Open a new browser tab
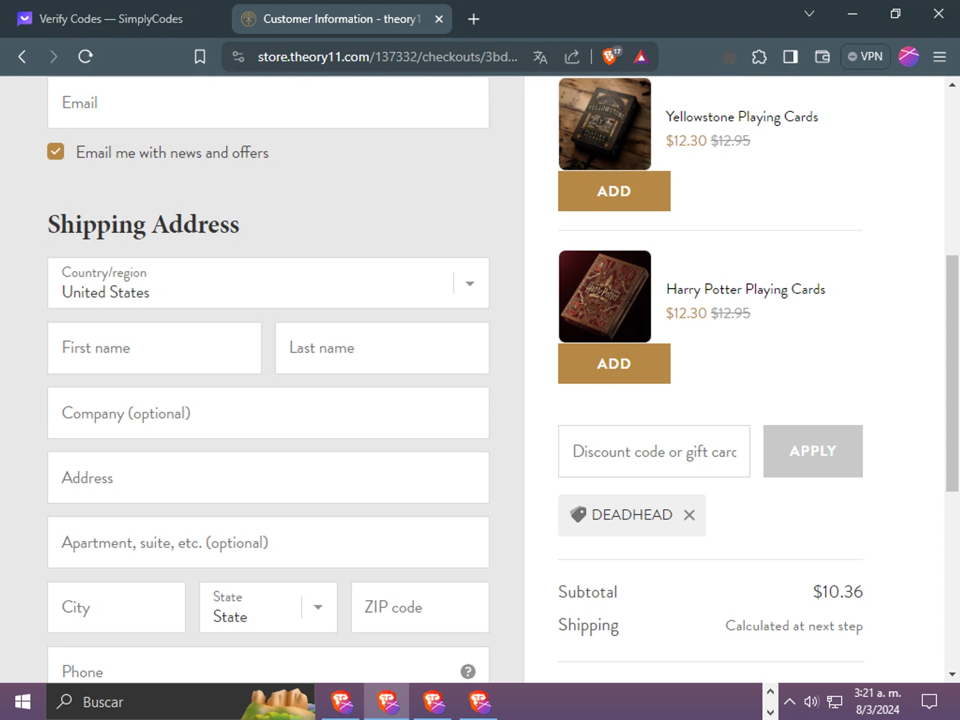 tap(474, 19)
